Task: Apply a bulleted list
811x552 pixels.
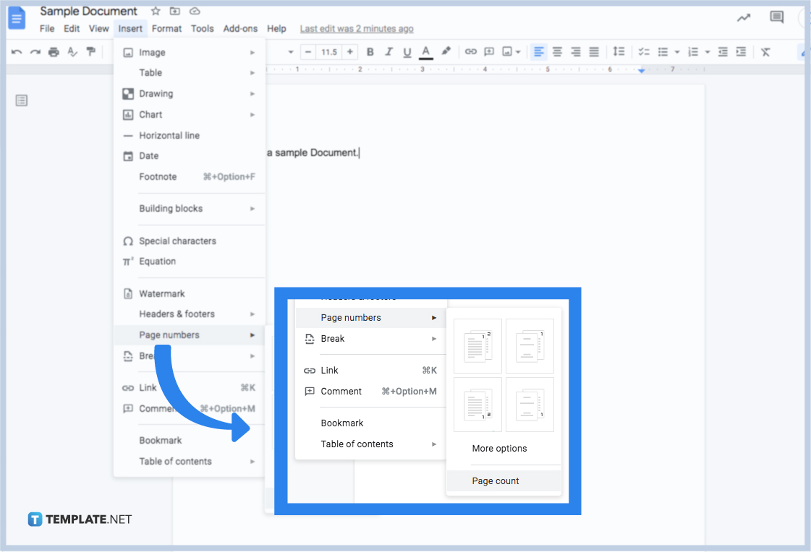Action: [664, 51]
